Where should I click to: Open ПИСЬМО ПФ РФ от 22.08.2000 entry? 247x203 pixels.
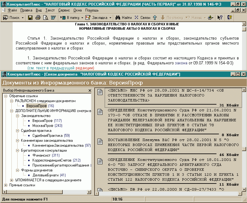[x=166, y=189]
